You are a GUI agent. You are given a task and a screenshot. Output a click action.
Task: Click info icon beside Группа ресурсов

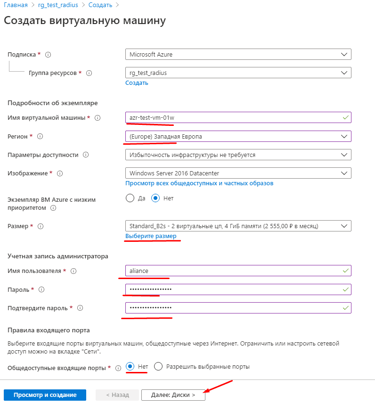pyautogui.click(x=89, y=73)
